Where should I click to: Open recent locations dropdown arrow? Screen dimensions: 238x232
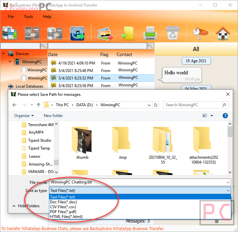(x=32, y=105)
